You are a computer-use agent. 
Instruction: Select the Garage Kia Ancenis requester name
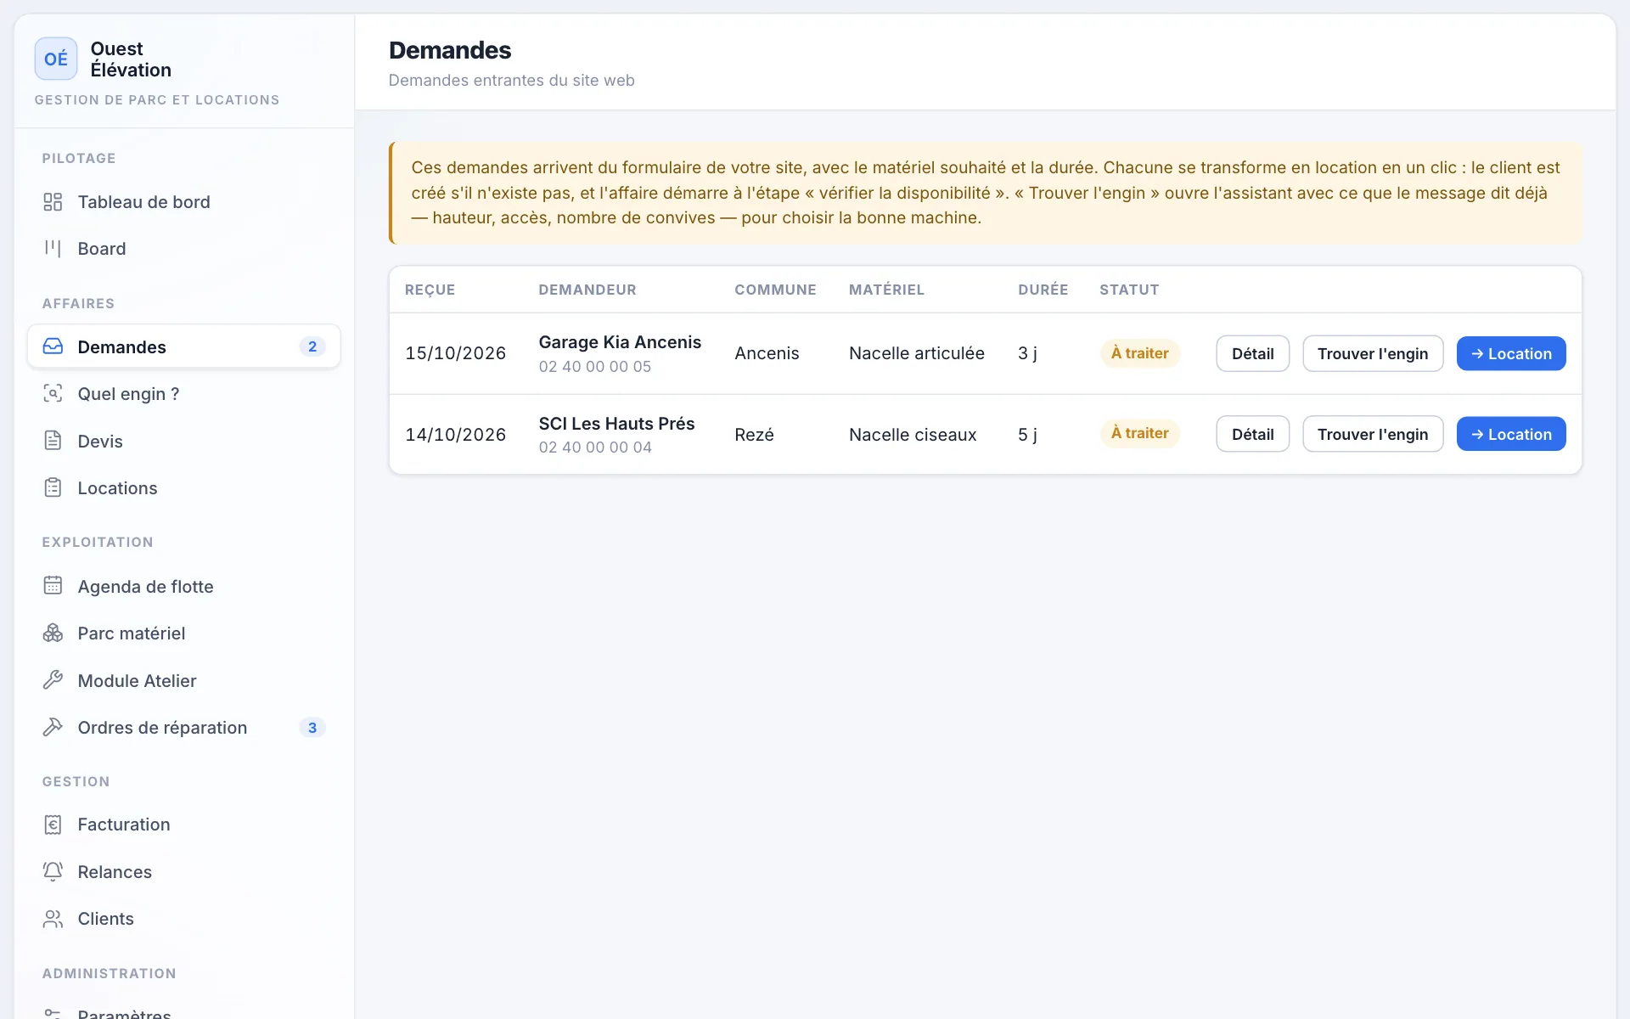(620, 342)
